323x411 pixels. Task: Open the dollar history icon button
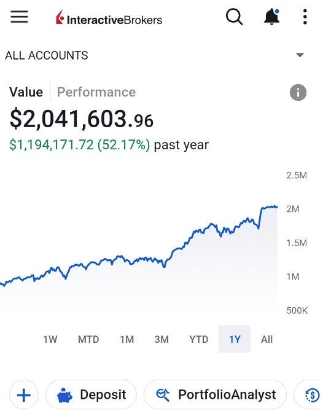[312, 395]
